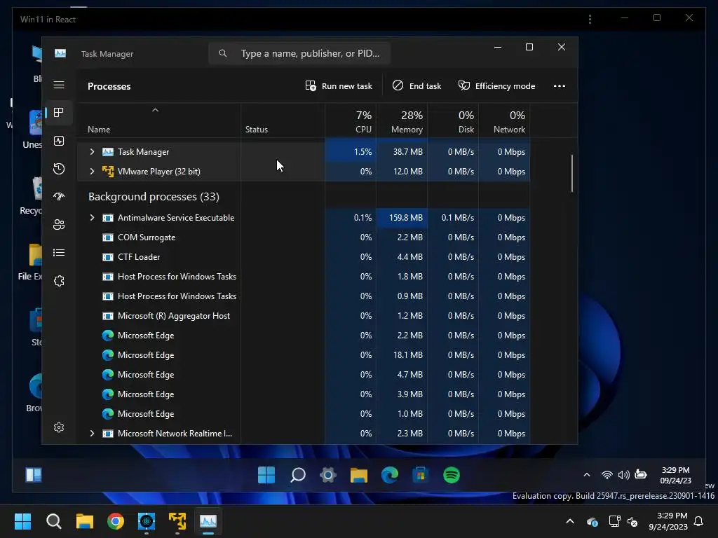
Task: Sort by CPU column header
Action: (351, 122)
